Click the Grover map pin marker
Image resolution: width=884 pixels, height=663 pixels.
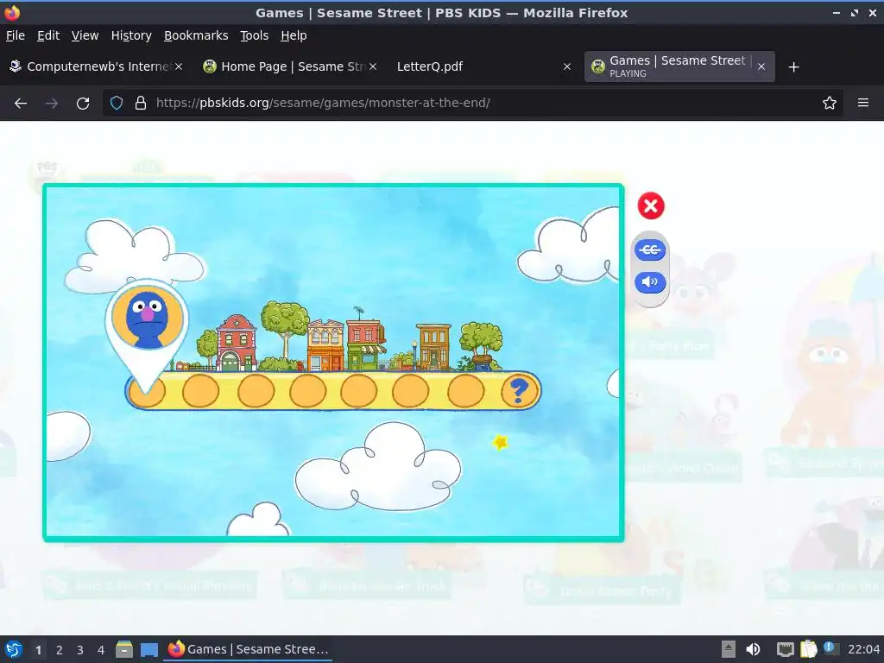(147, 334)
